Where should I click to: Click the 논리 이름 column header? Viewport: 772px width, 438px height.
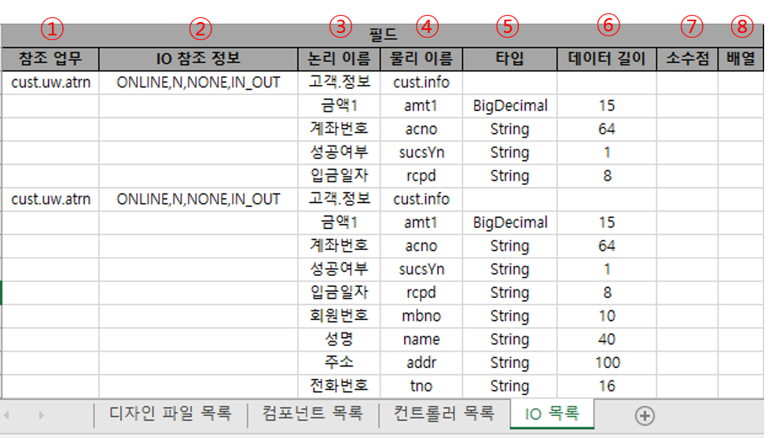[339, 59]
